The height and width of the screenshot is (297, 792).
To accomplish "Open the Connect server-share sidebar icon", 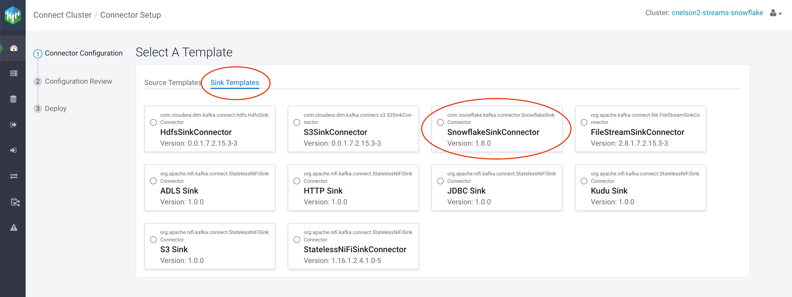I will point(15,202).
